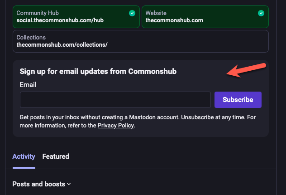Click the Email label above the input
This screenshot has height=195, width=286.
point(28,85)
